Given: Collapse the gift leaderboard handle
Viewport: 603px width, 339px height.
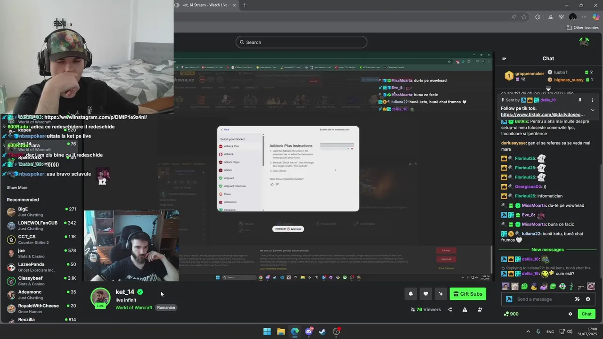Looking at the screenshot, I should point(548,89).
